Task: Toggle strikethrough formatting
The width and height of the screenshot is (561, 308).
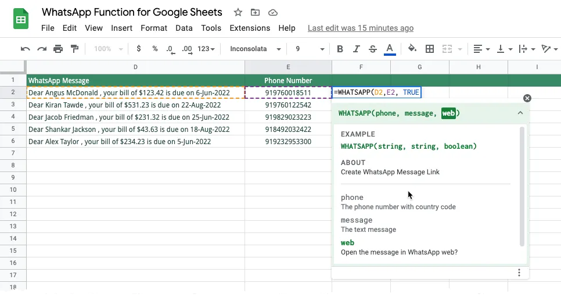Action: [373, 49]
